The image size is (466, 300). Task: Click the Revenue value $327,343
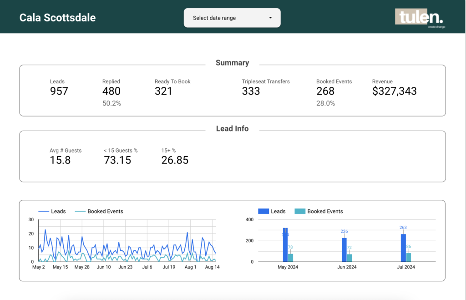tap(394, 91)
